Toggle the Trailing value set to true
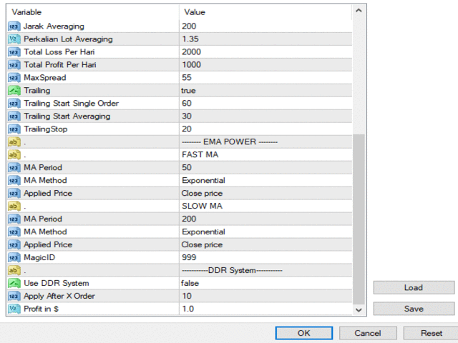The height and width of the screenshot is (343, 458). pos(265,91)
